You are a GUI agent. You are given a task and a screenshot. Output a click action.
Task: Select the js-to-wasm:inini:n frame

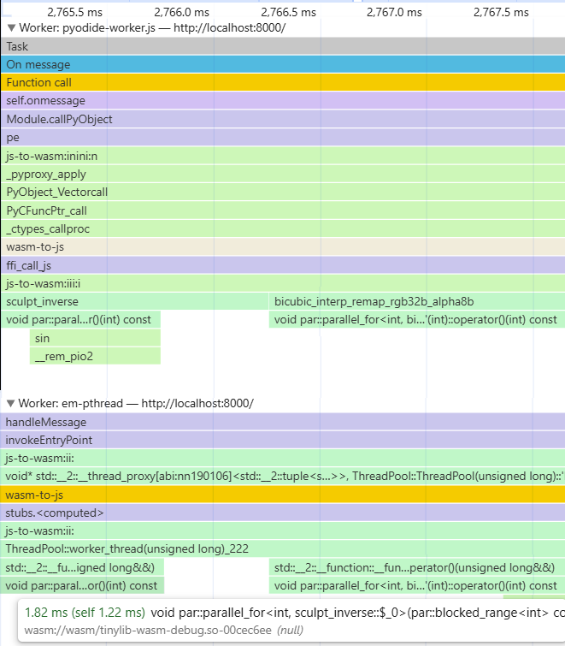(282, 156)
